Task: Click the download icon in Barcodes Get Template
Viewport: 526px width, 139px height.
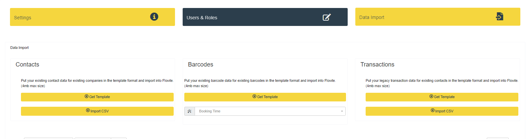Action: pos(255,96)
